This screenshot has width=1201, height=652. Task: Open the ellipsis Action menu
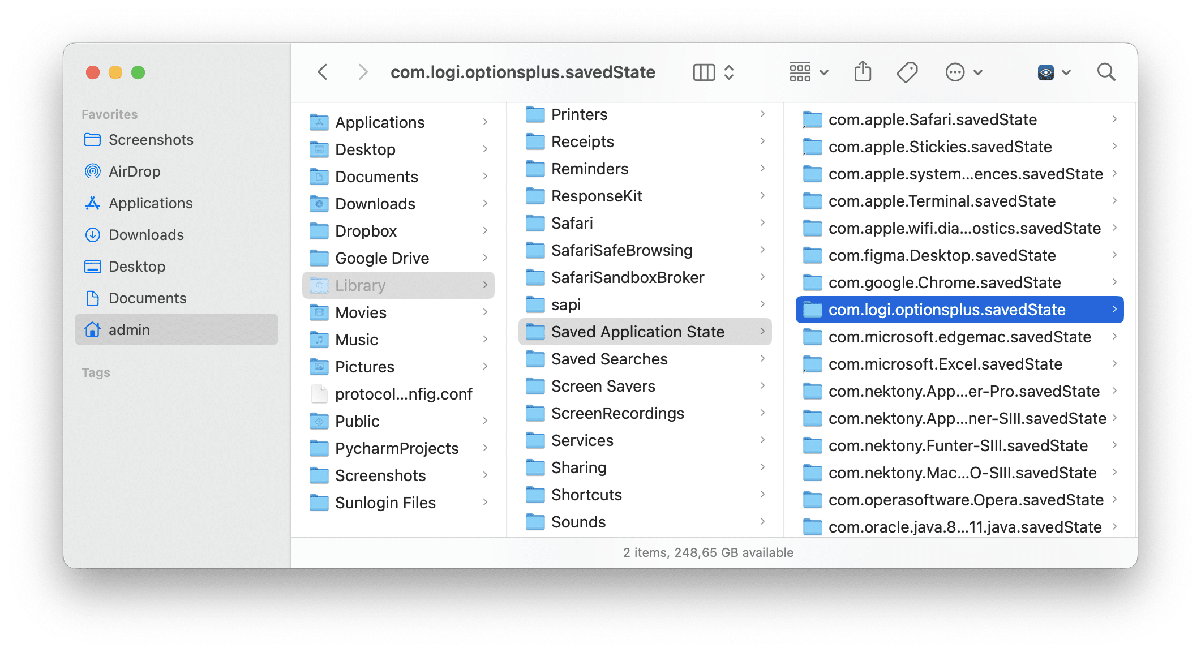point(955,72)
